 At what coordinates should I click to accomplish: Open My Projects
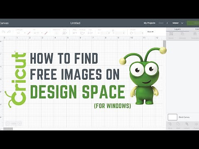click(149, 23)
